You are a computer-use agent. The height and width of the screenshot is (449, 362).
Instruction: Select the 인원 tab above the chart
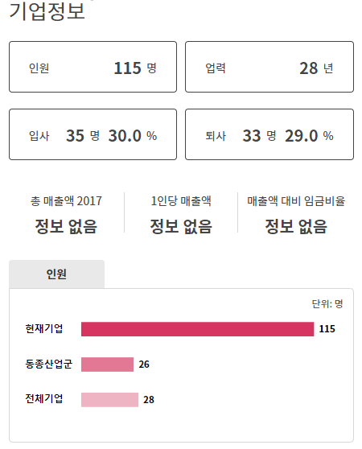click(x=56, y=274)
